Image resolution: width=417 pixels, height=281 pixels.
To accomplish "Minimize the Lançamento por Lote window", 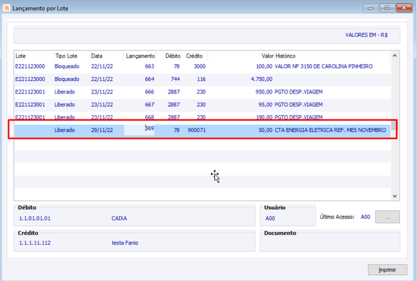I will [x=371, y=8].
